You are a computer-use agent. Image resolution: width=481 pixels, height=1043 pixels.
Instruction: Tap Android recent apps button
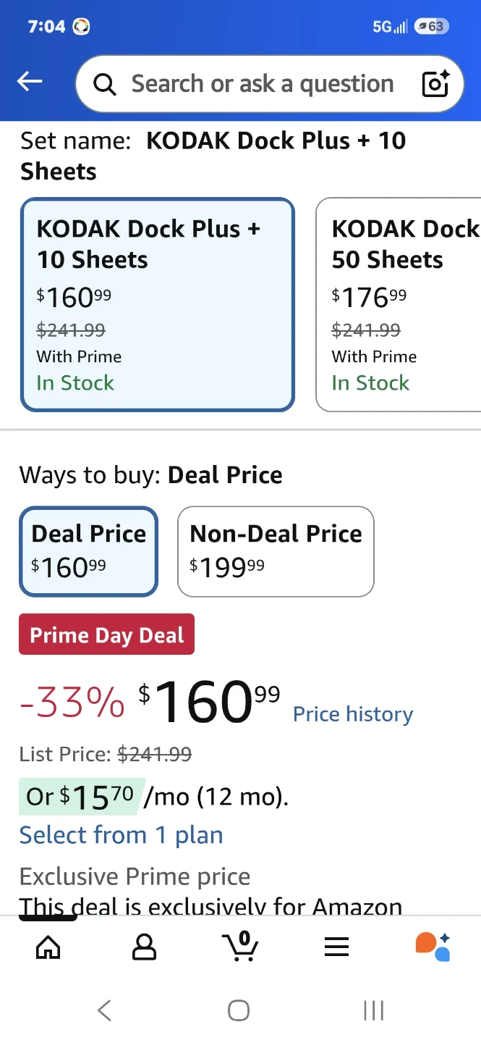pos(373,1010)
